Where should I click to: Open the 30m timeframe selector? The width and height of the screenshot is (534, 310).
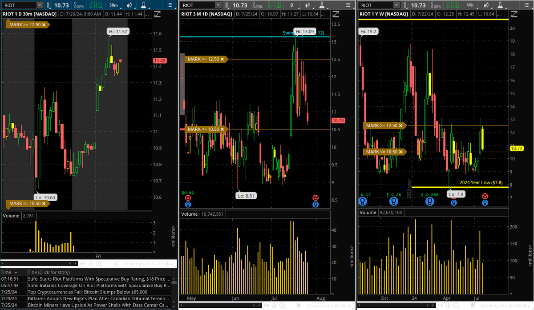(113, 5)
